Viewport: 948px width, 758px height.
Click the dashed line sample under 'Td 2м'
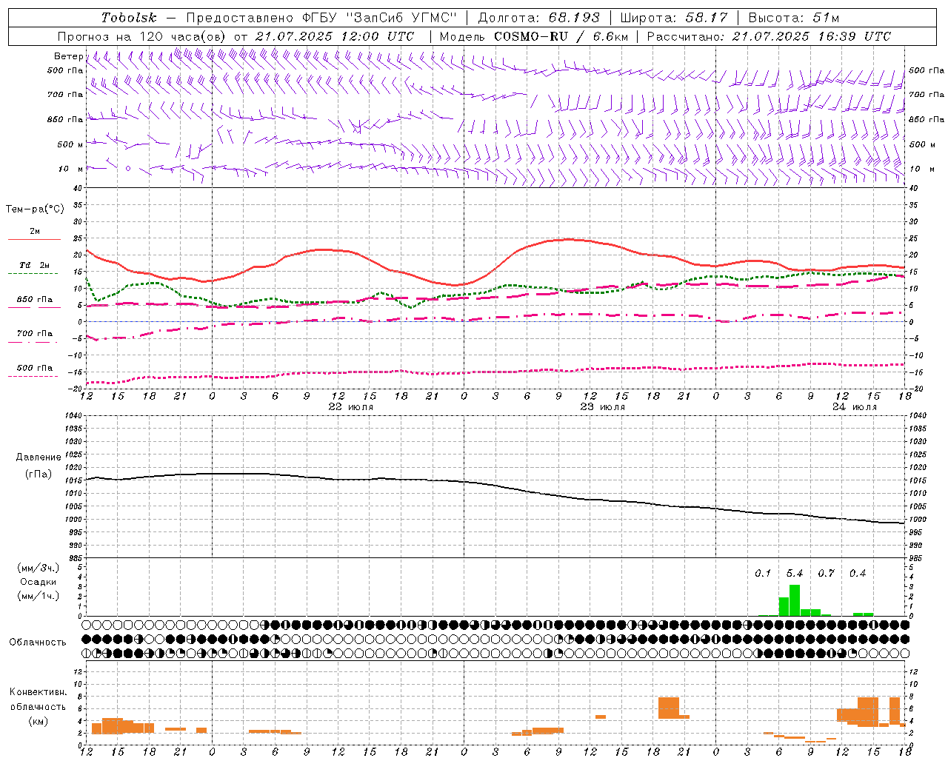pos(33,274)
